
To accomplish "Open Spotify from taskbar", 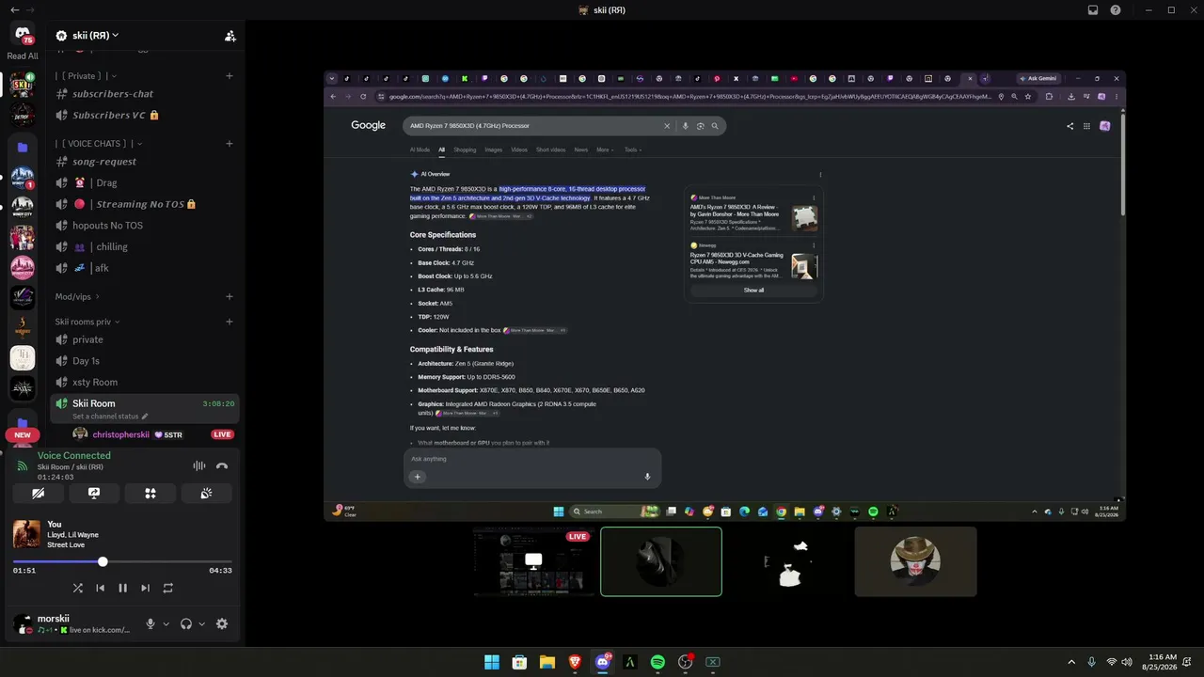I will [657, 662].
